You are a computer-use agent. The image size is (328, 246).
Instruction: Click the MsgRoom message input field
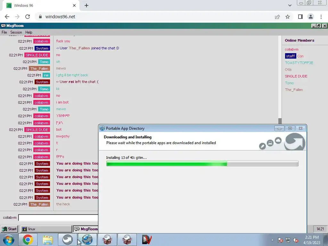[58, 217]
